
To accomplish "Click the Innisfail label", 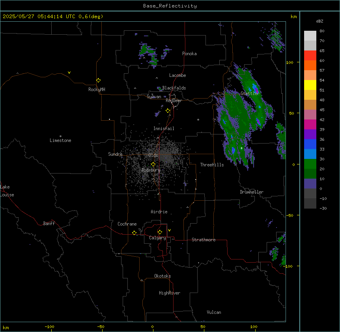I will tap(164, 129).
